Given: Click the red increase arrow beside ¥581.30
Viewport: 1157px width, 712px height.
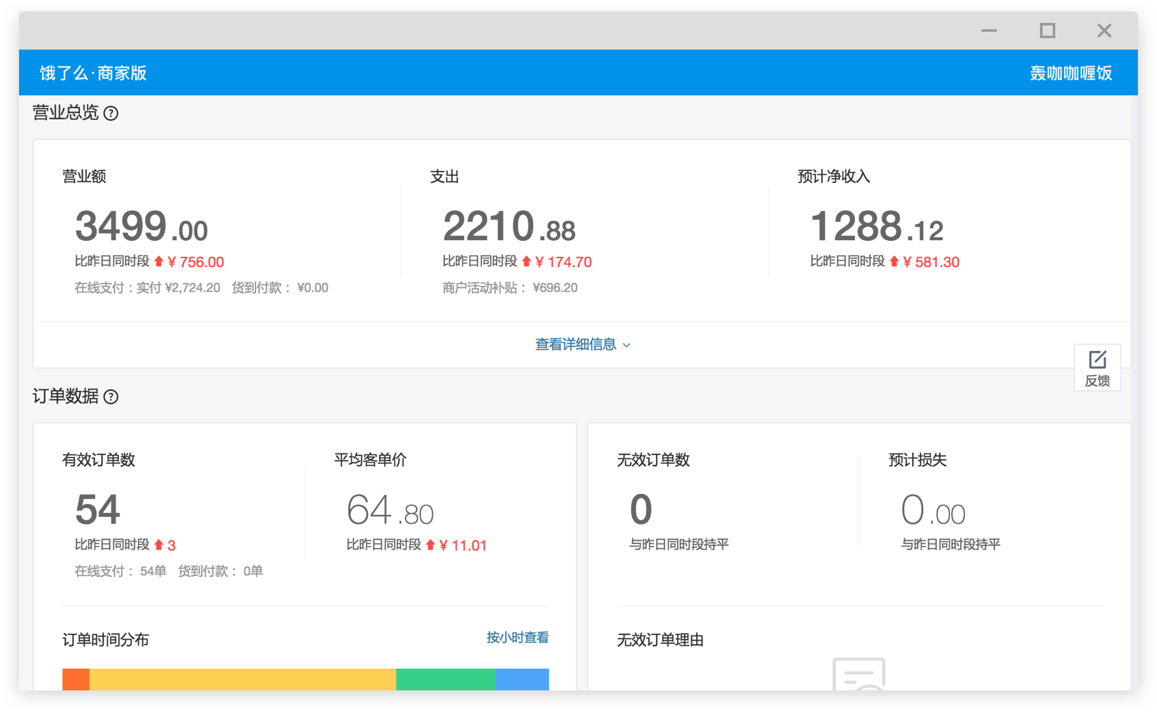Looking at the screenshot, I should [895, 261].
